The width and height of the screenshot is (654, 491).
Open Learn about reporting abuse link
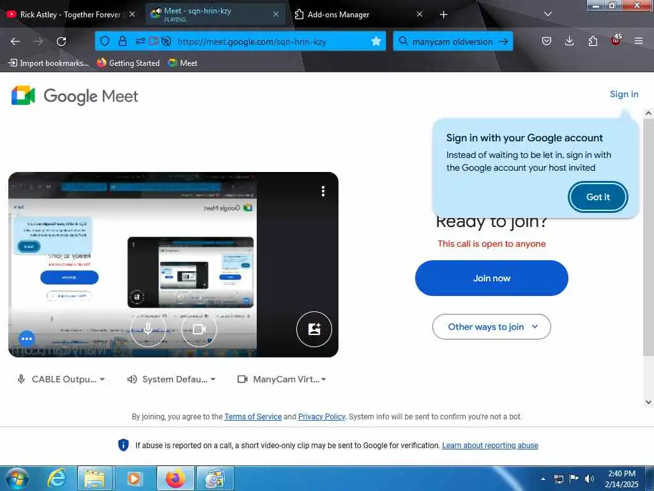pyautogui.click(x=490, y=445)
